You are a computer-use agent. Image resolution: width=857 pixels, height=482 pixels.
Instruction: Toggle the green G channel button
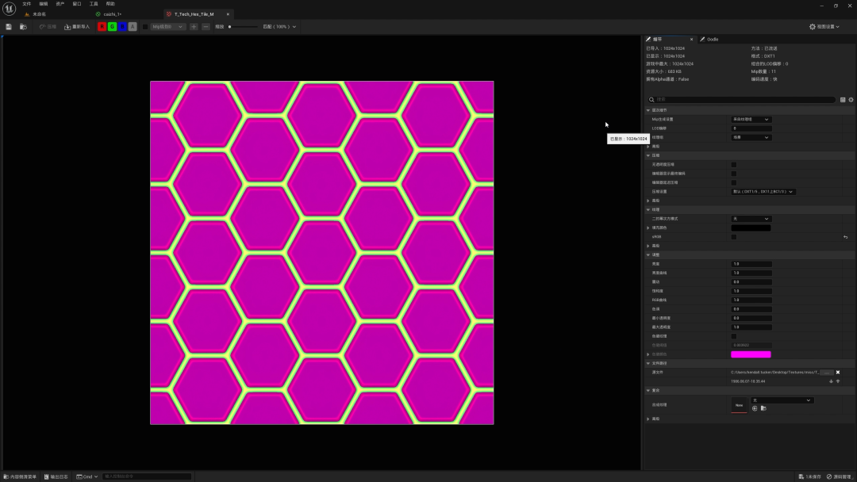[112, 27]
